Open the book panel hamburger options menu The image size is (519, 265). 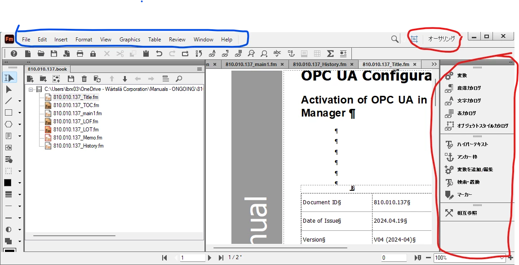coord(199,69)
